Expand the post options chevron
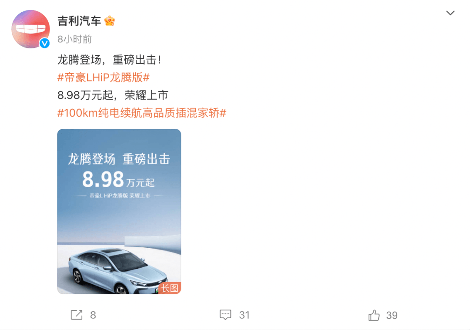 click(450, 13)
